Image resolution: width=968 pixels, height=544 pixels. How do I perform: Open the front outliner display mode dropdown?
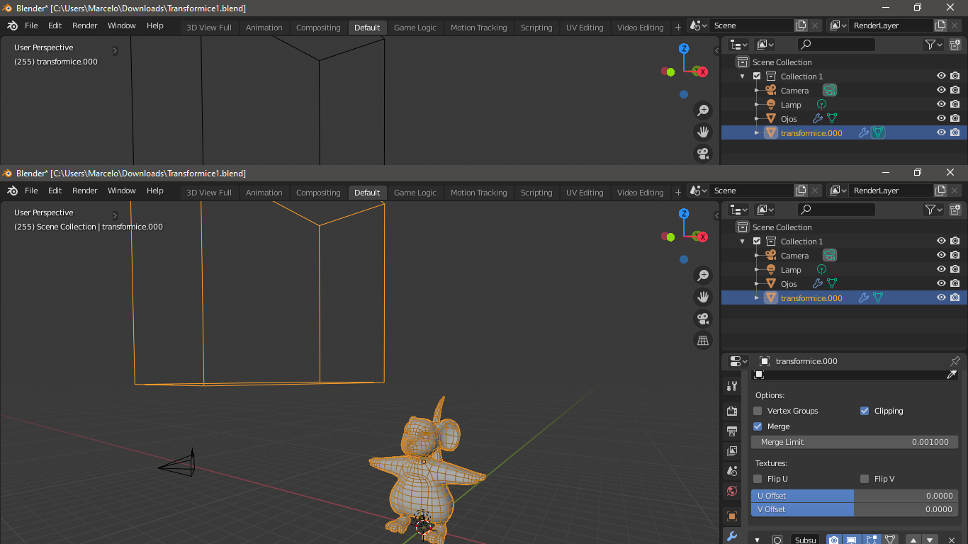pos(765,210)
